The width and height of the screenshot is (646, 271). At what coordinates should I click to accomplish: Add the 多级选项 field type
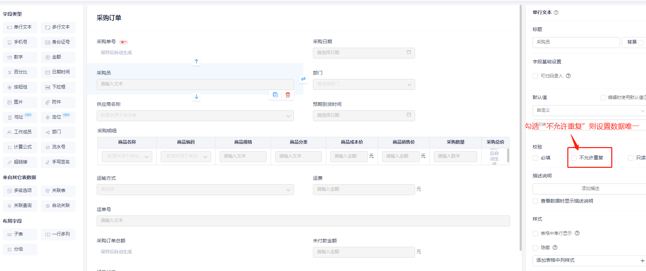point(20,191)
